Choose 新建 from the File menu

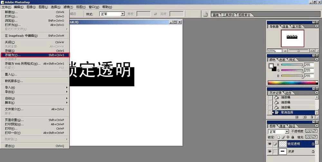pyautogui.click(x=35, y=12)
